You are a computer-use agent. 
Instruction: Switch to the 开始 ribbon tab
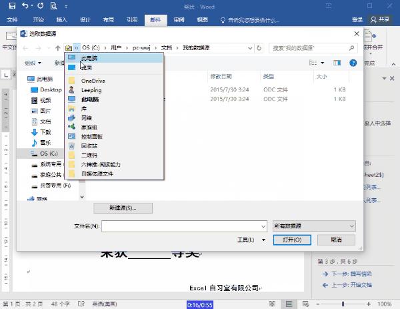tap(39, 19)
